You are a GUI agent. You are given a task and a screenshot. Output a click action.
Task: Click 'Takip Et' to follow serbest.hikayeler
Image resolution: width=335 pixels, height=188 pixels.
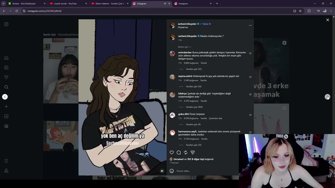pyautogui.click(x=206, y=24)
